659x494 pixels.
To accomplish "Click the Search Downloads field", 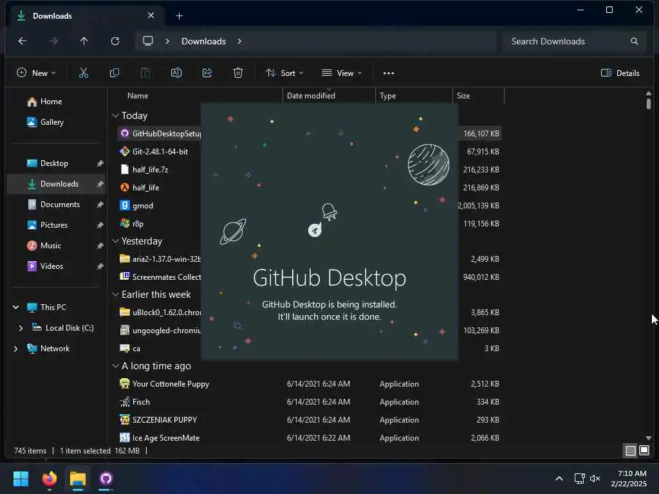I will [x=573, y=41].
